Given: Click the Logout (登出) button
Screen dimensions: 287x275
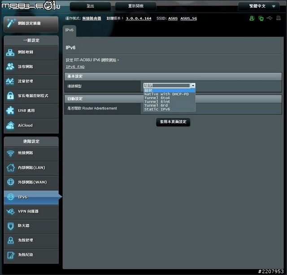Looking at the screenshot, I should pos(90,6).
